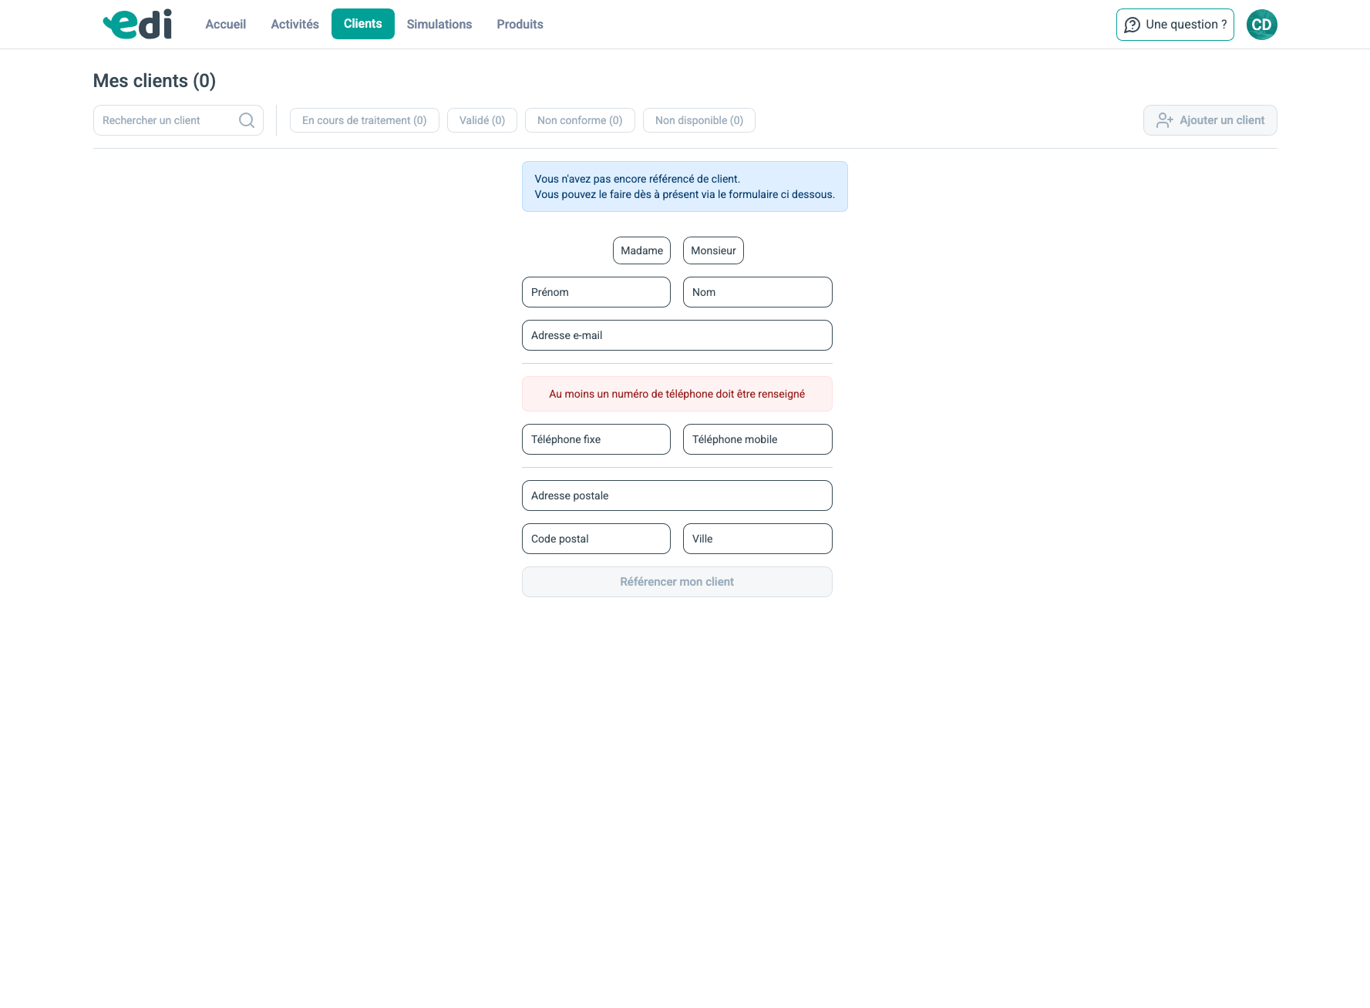
Task: Switch to the Simulations section
Action: pos(439,25)
